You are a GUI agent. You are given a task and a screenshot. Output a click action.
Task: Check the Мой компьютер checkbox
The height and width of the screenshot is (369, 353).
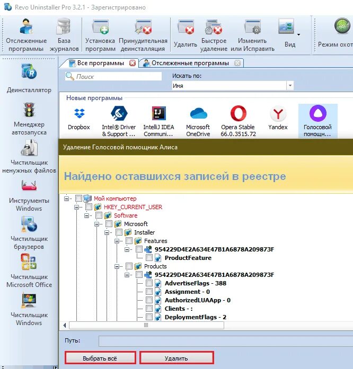(x=78, y=199)
